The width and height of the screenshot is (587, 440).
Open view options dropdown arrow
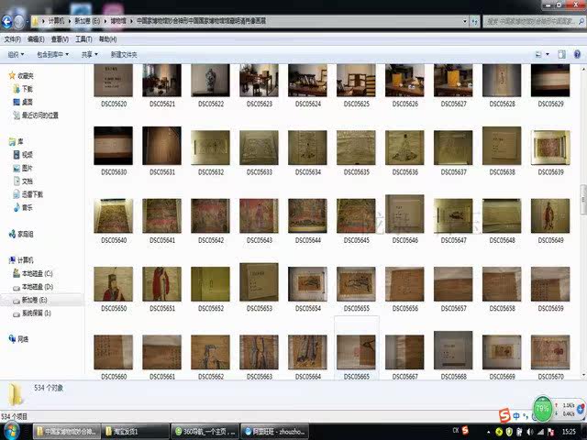[548, 55]
